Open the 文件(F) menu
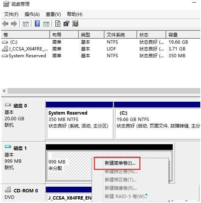Viewport: 201px width, 203px height. coord(11,14)
